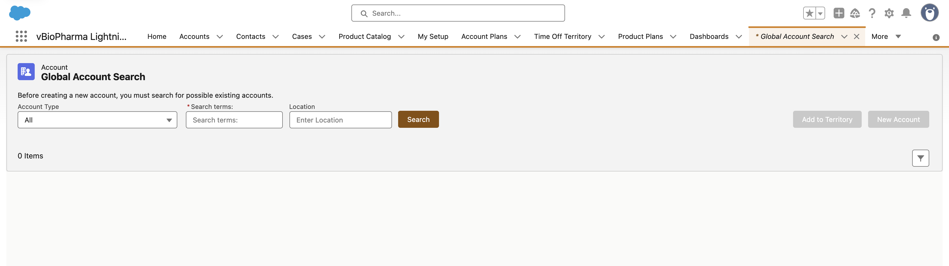Focus the Search terms input field
Viewport: 949px width, 266px height.
(234, 120)
